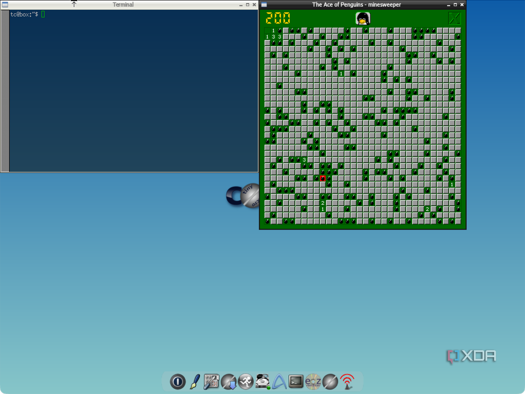Click the green X box in minesweeper
Viewport: 525px width, 394px height.
pyautogui.click(x=455, y=18)
